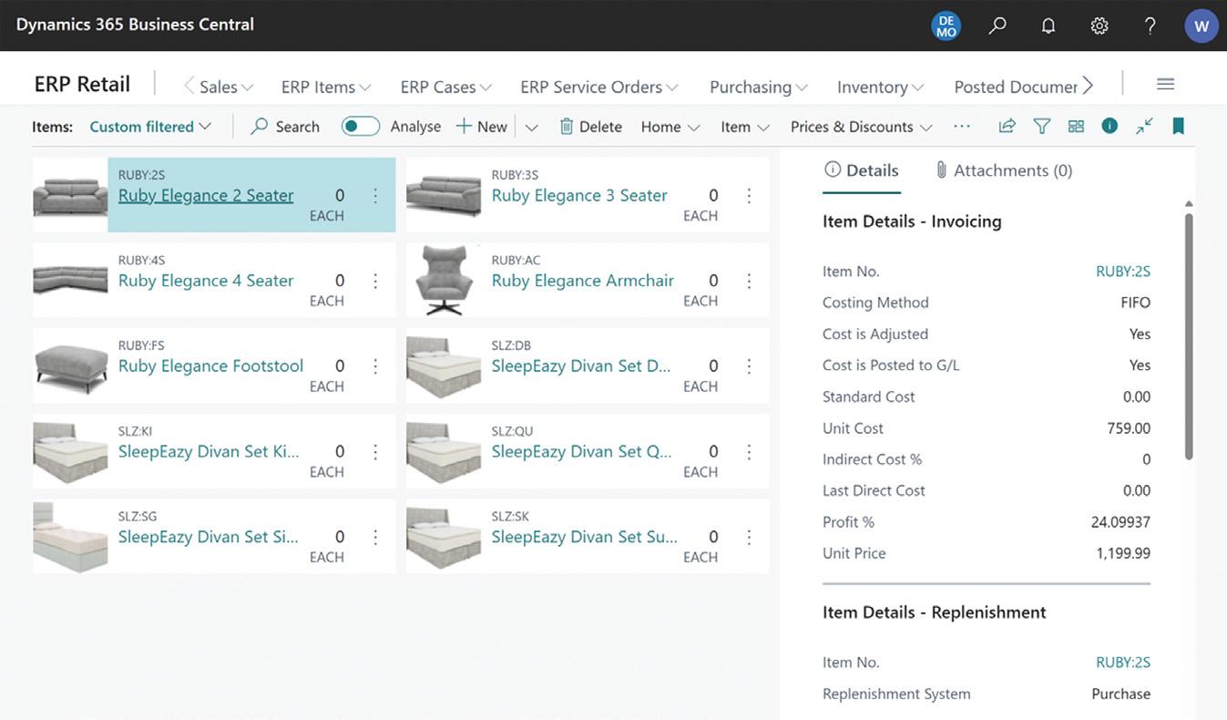Open options menu for Ruby Elegance 4 Seater
Image resolution: width=1227 pixels, height=720 pixels.
point(375,281)
